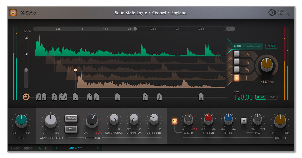Click the 3.5s mark on the timeline
Image resolution: width=302 pixels, height=158 pixels.
pos(201,29)
